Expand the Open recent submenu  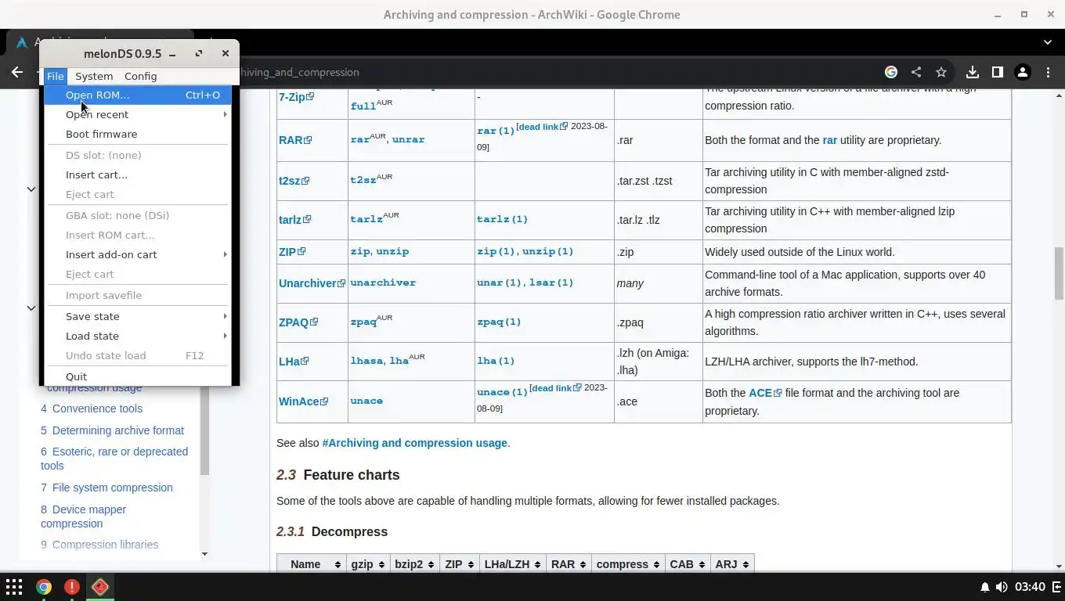(137, 114)
